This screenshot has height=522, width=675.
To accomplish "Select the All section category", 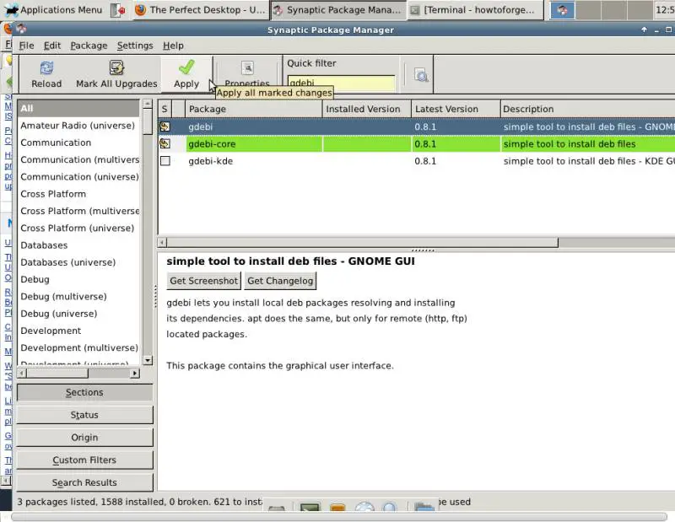I will point(78,108).
